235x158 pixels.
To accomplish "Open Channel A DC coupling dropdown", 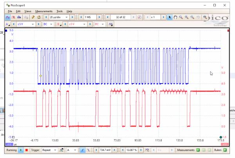I will (x=51, y=24).
